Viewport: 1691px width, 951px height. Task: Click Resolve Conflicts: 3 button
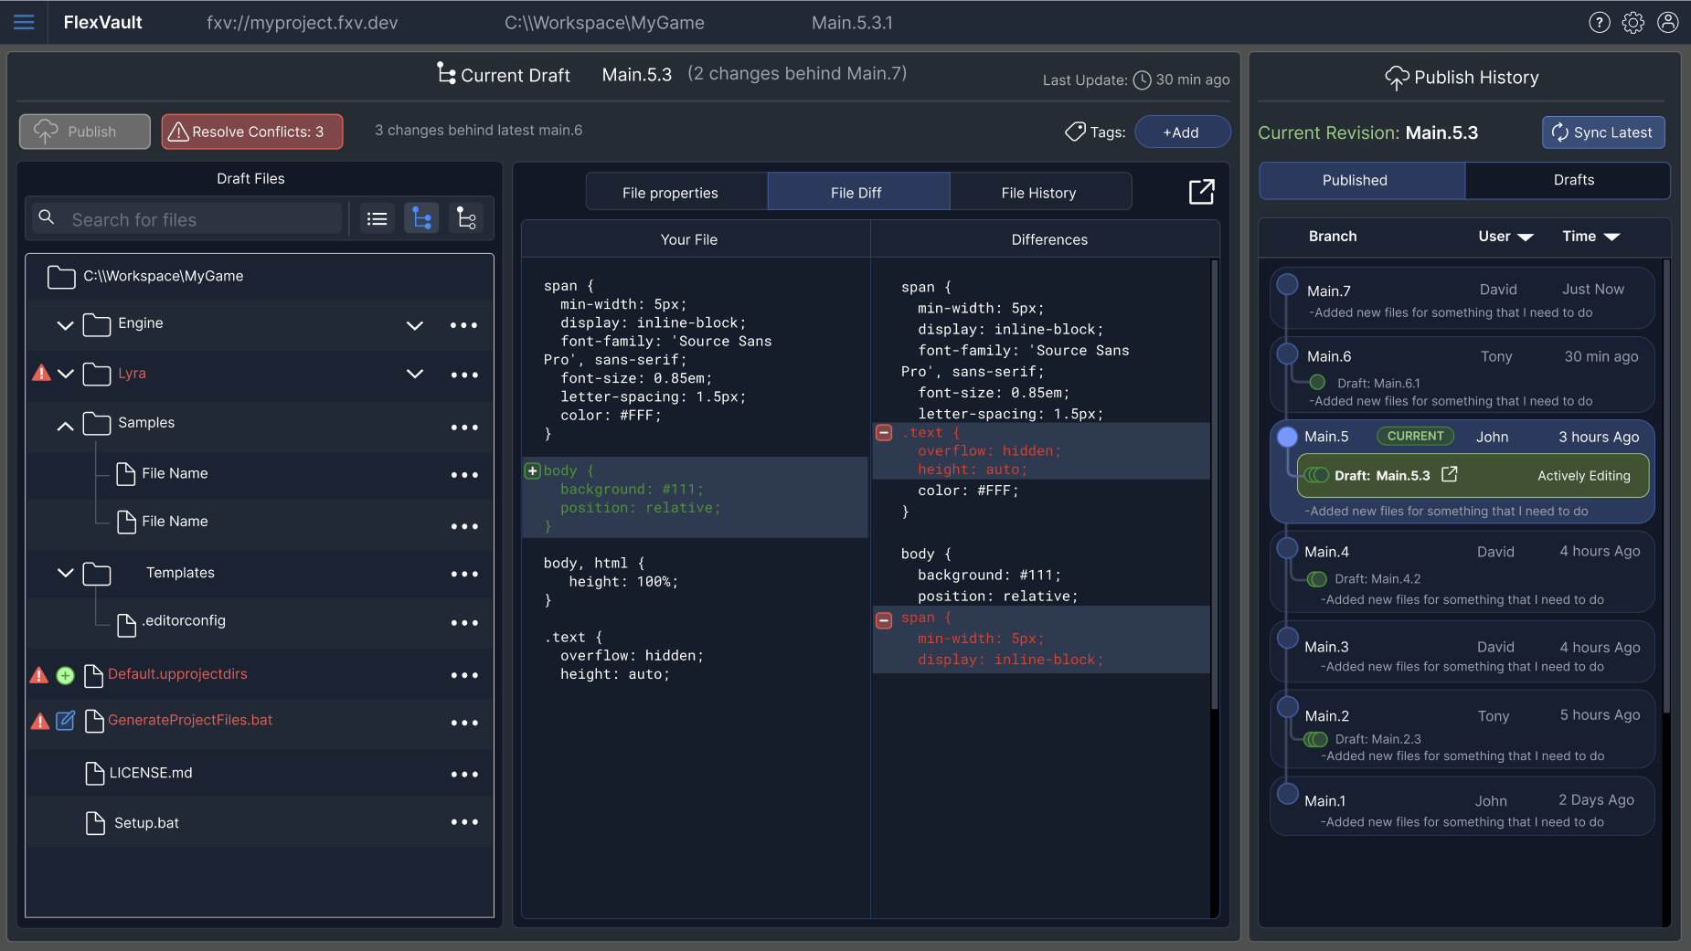click(251, 132)
